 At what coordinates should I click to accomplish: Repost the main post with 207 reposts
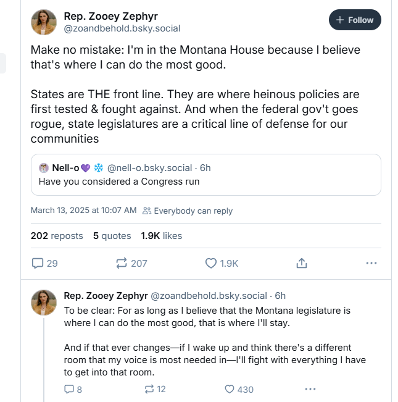coord(122,263)
